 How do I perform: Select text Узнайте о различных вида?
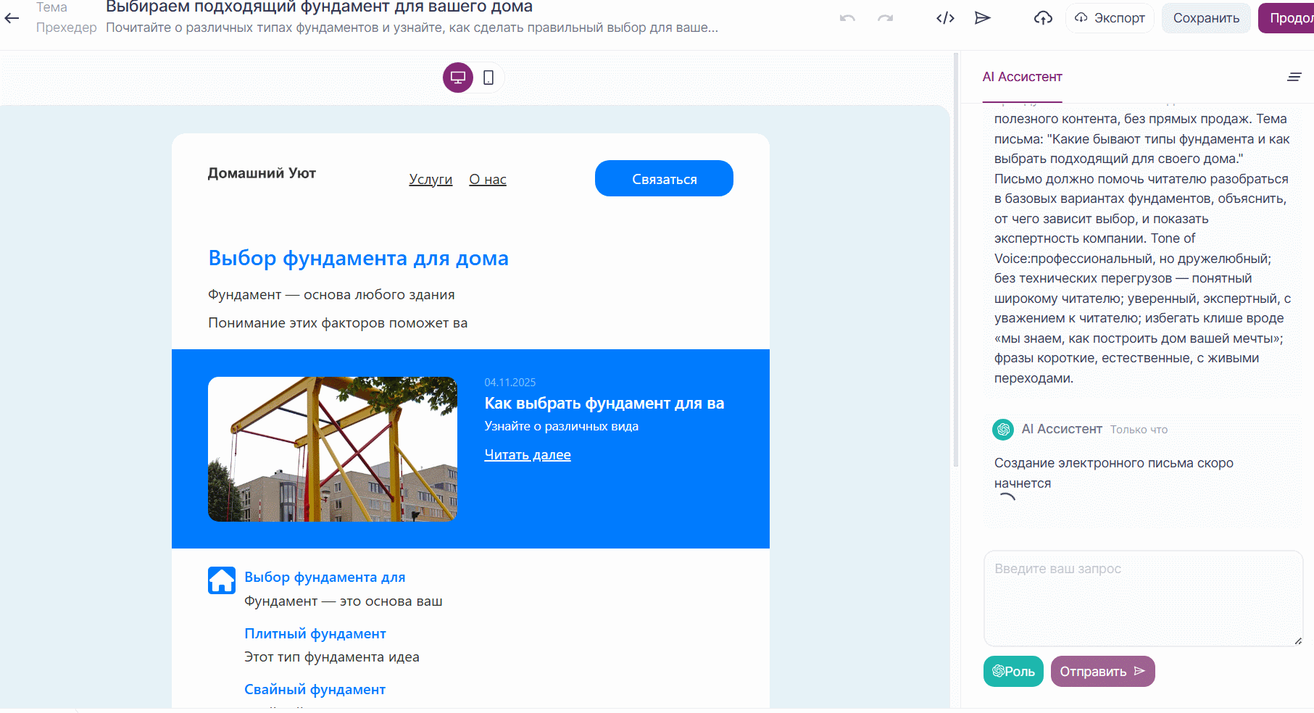(x=562, y=426)
